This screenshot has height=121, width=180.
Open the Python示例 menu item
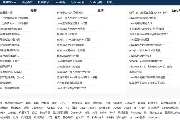(77, 2)
